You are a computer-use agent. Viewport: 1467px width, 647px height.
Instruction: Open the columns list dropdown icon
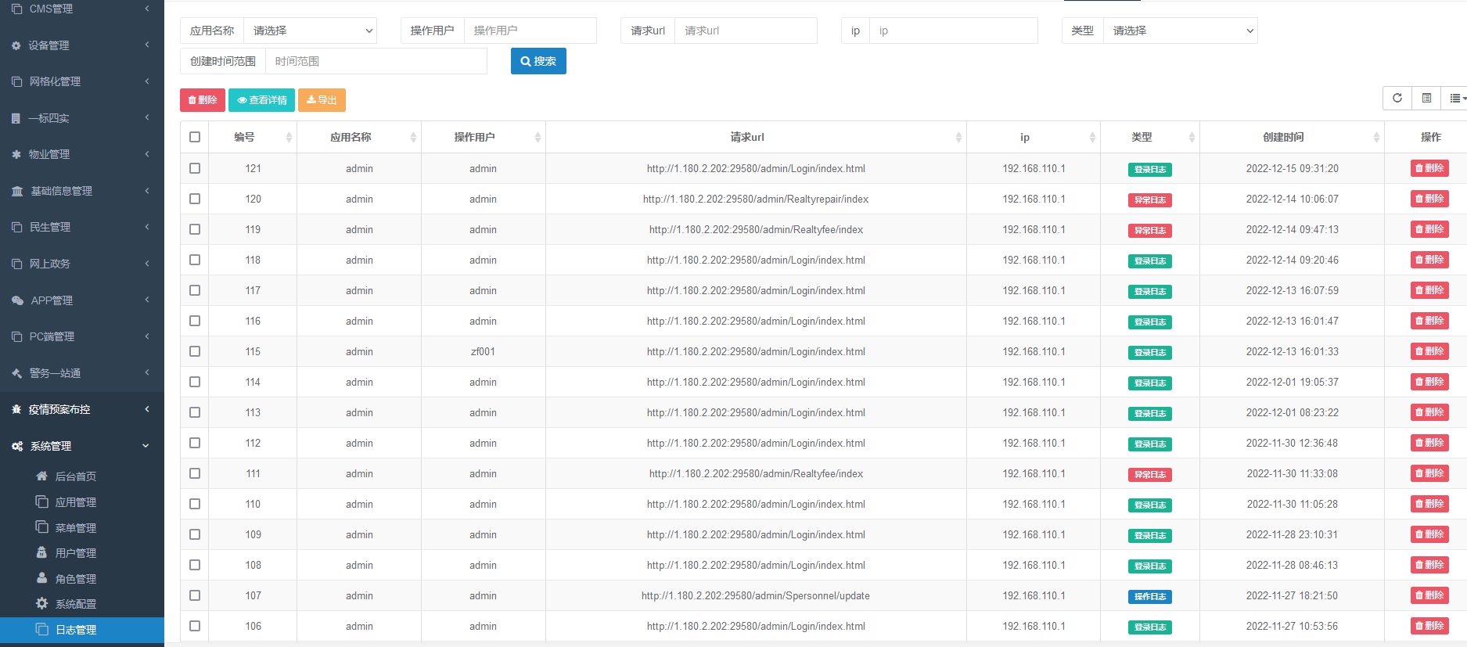(x=1455, y=98)
